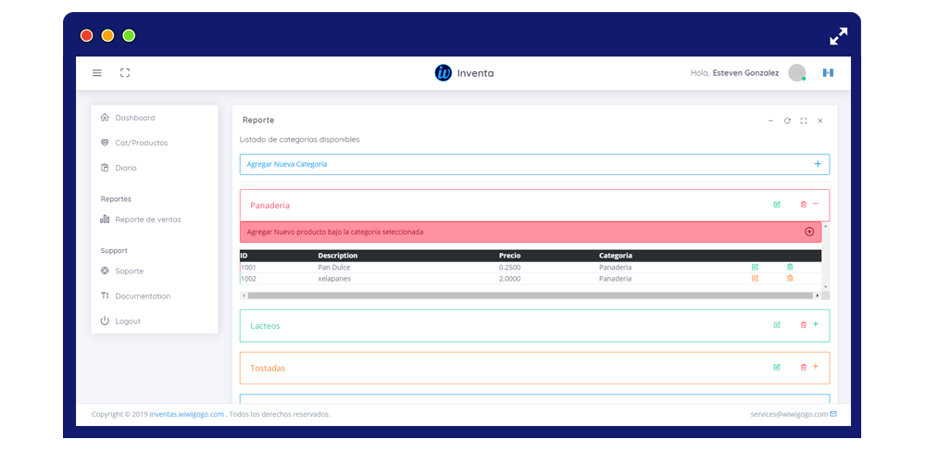
Task: Expand the Agregar Nueva Categoría panel
Action: [x=534, y=164]
